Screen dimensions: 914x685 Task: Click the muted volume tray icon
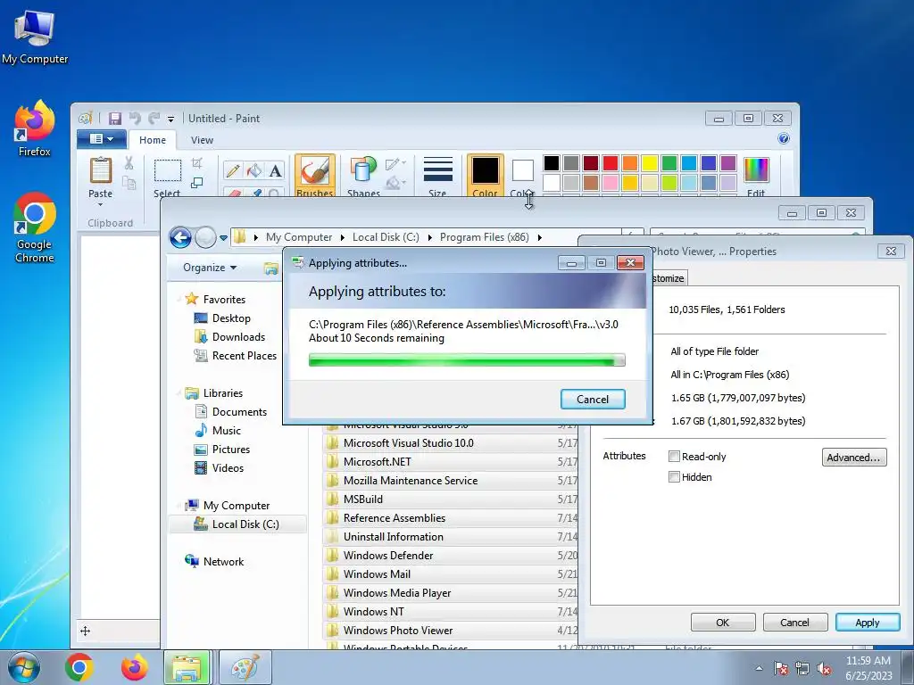824,669
